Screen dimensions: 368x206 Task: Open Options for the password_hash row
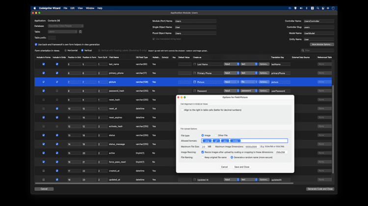[x=264, y=91]
